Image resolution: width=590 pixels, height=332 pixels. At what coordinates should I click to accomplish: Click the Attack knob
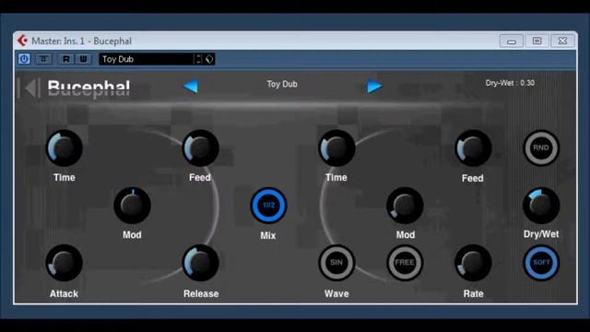(x=64, y=263)
